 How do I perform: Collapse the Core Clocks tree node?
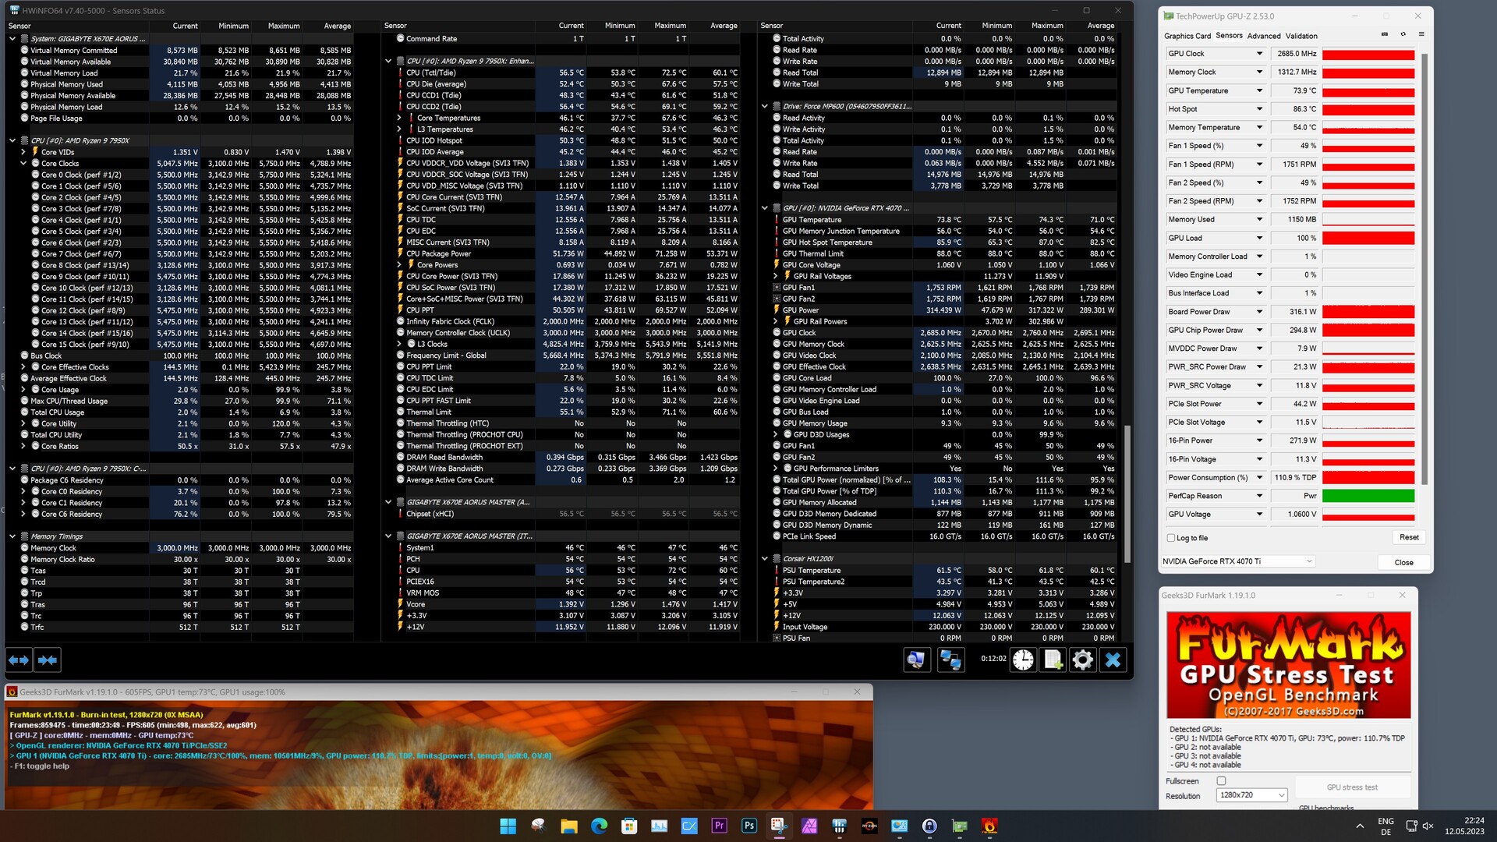23,164
